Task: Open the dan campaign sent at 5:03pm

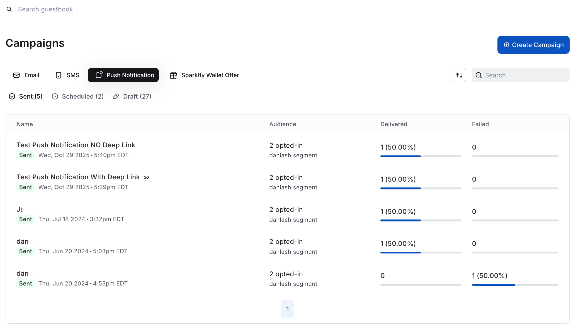Action: click(22, 241)
